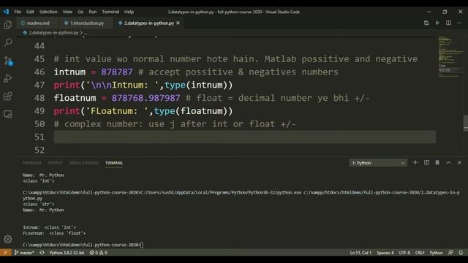Image resolution: width=468 pixels, height=263 pixels.
Task: Click 'Floatnum: <class 'float'>' in terminal output
Action: tap(54, 233)
